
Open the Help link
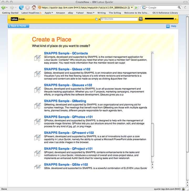click(174, 26)
